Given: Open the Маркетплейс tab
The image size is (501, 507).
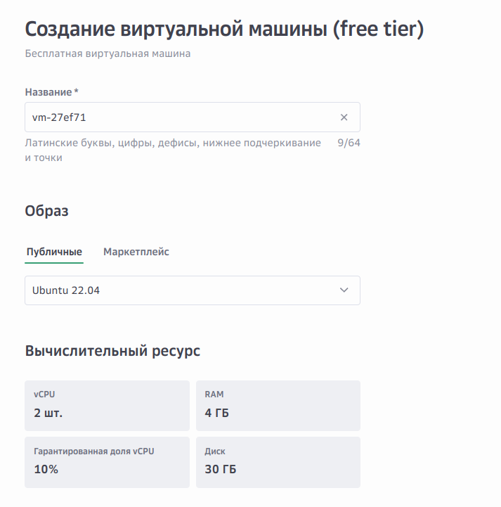Looking at the screenshot, I should click(136, 252).
